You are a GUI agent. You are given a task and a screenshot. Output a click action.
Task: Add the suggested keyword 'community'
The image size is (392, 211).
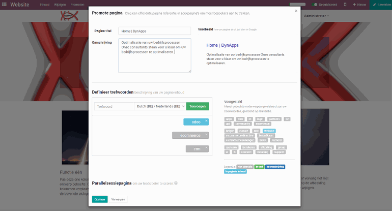coord(242,124)
